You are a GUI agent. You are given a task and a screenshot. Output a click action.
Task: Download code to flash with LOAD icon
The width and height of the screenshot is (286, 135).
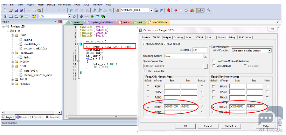pos(34,16)
